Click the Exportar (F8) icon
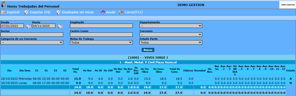The width and height of the screenshot is (296, 96). 27,12
